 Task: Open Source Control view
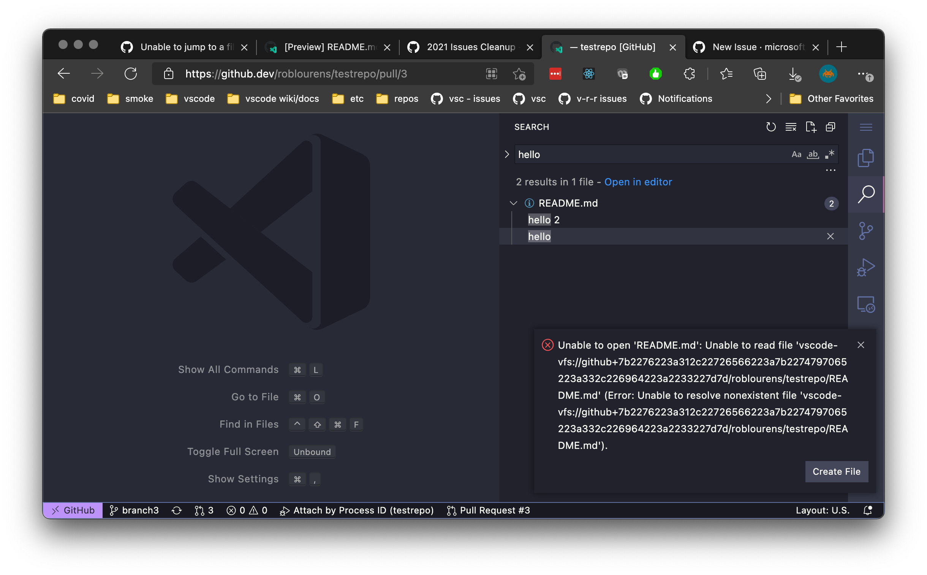866,231
